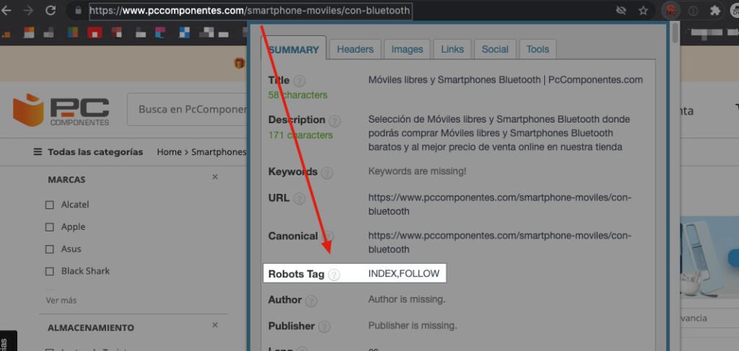739x351 pixels.
Task: Click the ALMACENAMIENTO filter heading
Action: coord(91,327)
